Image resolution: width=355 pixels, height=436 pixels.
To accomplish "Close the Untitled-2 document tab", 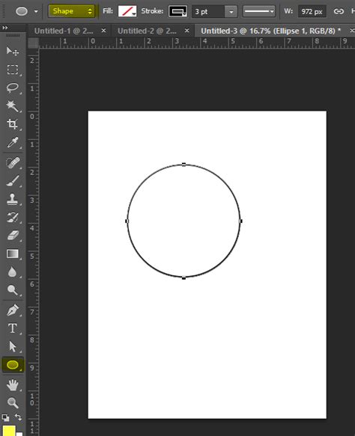I will (x=186, y=31).
